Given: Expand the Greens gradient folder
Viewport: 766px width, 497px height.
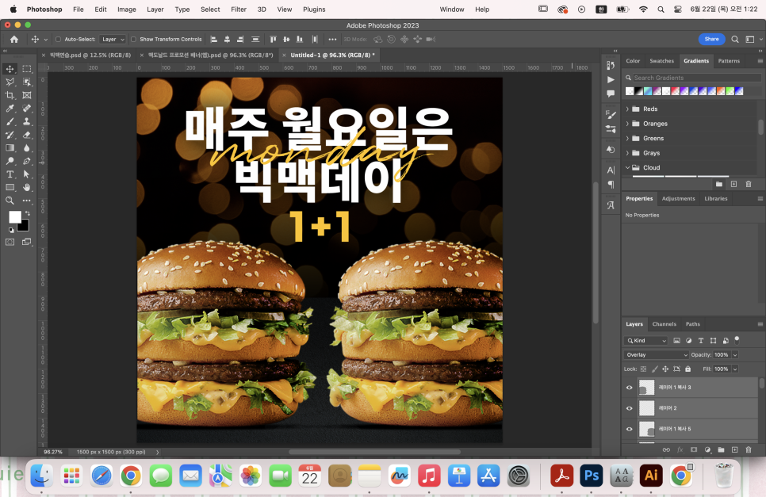Looking at the screenshot, I should click(x=628, y=138).
